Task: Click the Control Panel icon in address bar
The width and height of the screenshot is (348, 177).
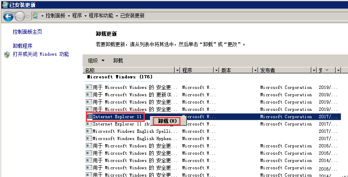Action: point(35,15)
